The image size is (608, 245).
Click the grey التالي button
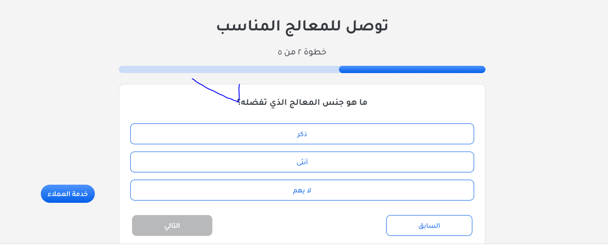[172, 225]
